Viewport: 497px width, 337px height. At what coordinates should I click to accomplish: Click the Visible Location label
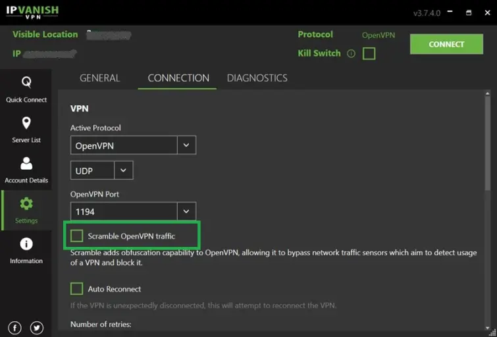point(45,34)
